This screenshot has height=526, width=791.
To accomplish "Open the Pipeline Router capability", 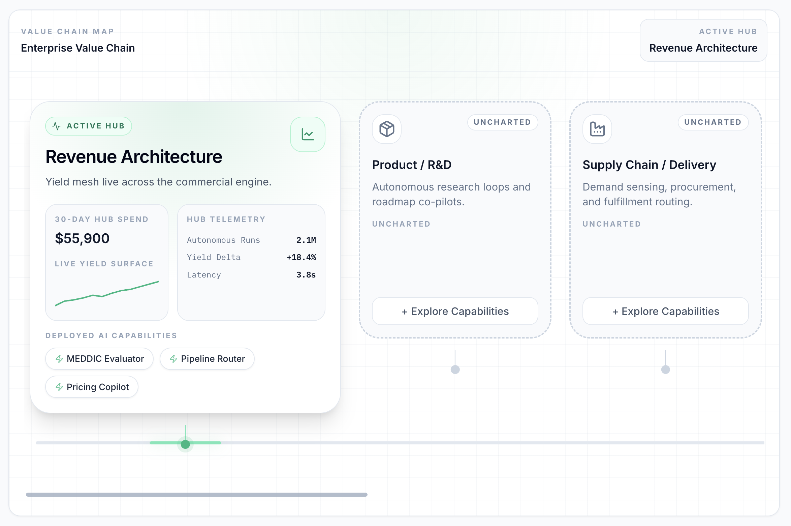I will point(207,359).
